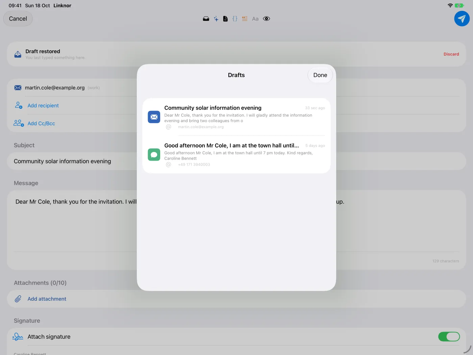The height and width of the screenshot is (355, 473).
Task: Tap '33 sec ago' timestamp on first draft
Action: coord(315,108)
